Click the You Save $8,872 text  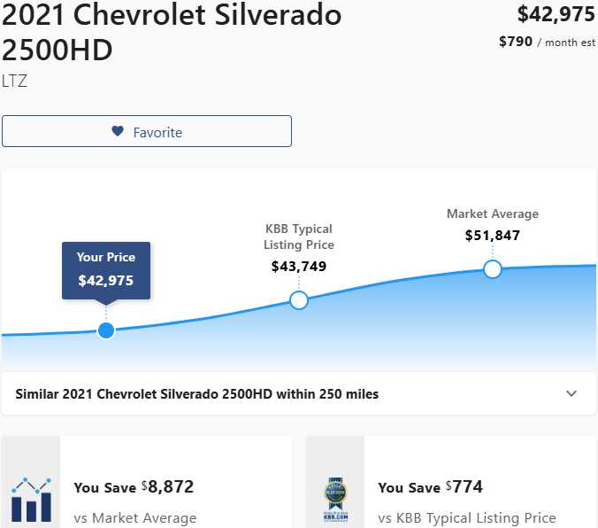(134, 486)
